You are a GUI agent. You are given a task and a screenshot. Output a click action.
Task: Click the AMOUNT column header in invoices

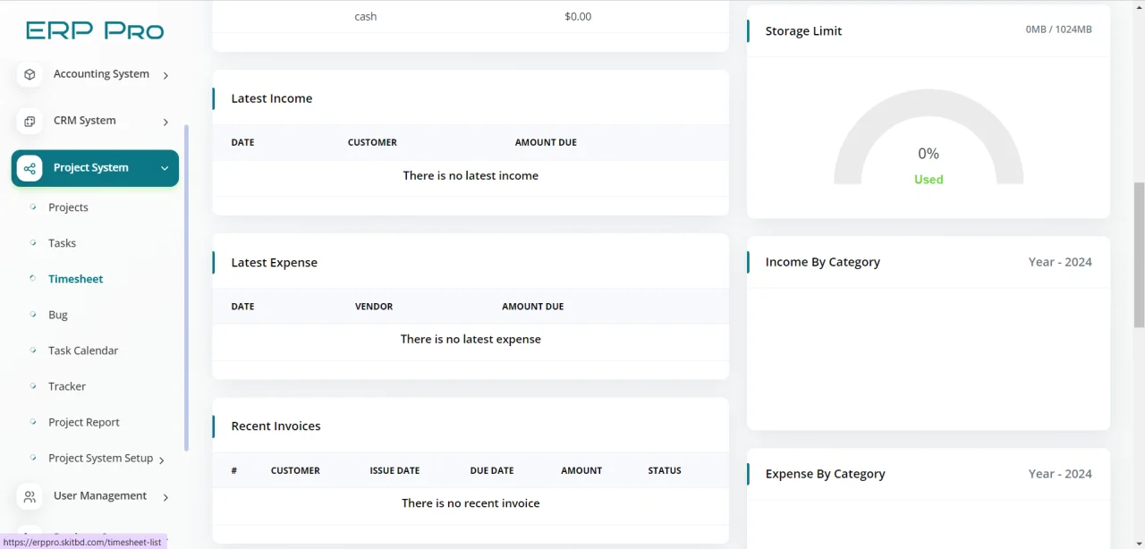pyautogui.click(x=581, y=470)
